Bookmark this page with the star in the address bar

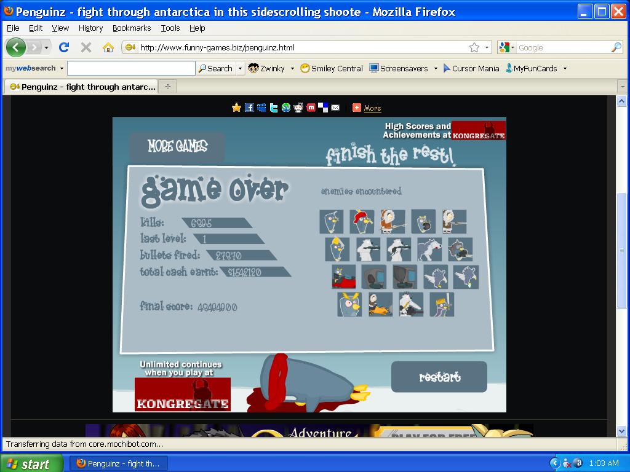[474, 48]
